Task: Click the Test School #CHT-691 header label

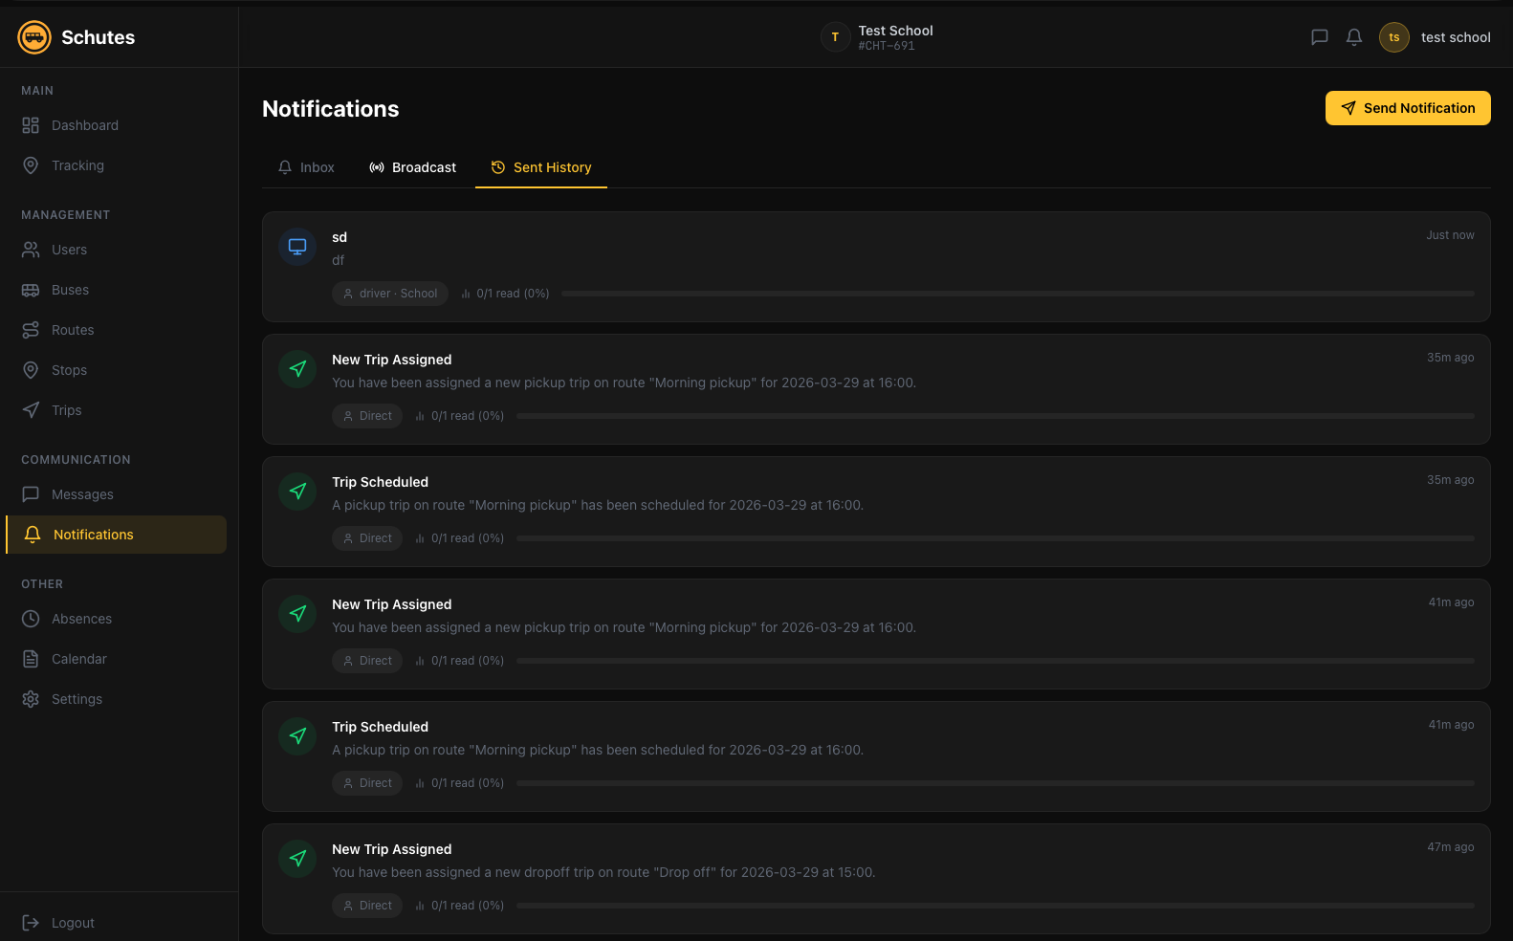Action: (x=895, y=37)
